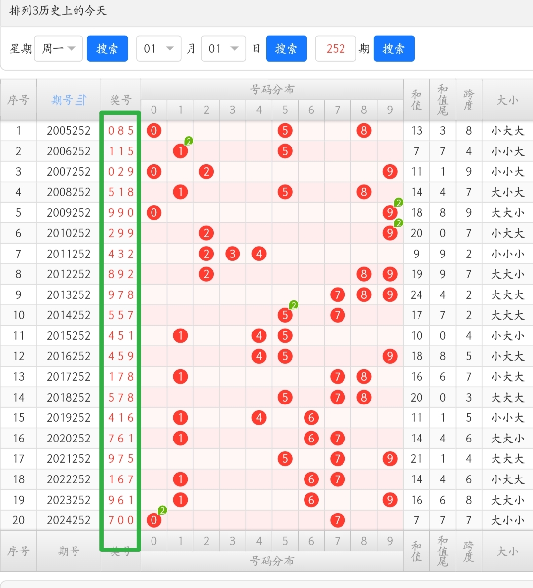
Task: Click red ball 8 in row 2012252
Action: click(x=364, y=274)
